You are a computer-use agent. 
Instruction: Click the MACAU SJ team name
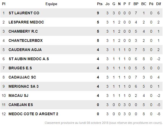(18, 96)
